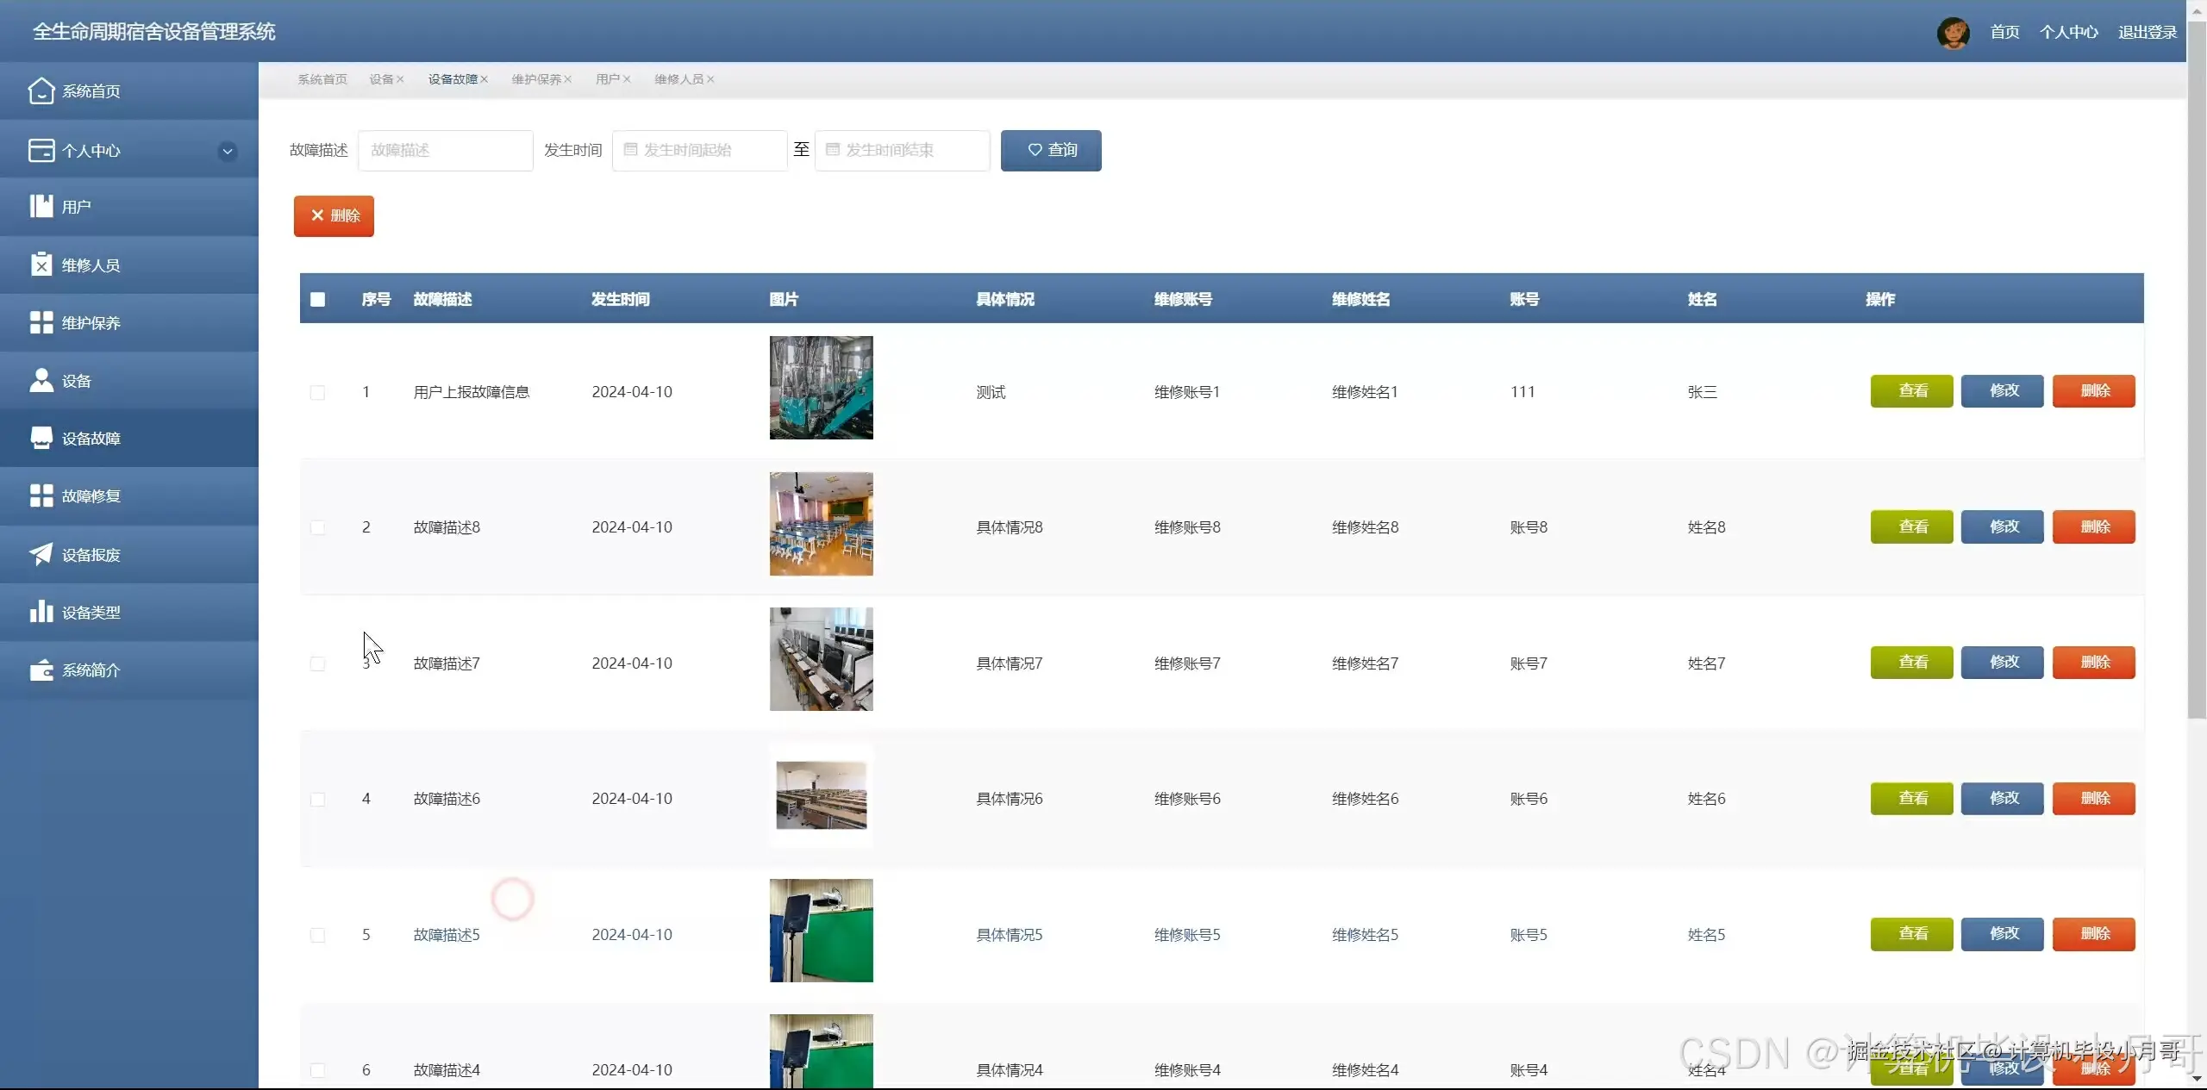Click the 设备类型 bar chart icon
Viewport: 2207px width, 1090px height.
(x=41, y=612)
